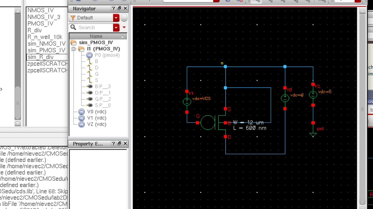Collapse the I1 (PMOS_IV) tree node
This screenshot has width=373, height=209.
click(x=74, y=49)
